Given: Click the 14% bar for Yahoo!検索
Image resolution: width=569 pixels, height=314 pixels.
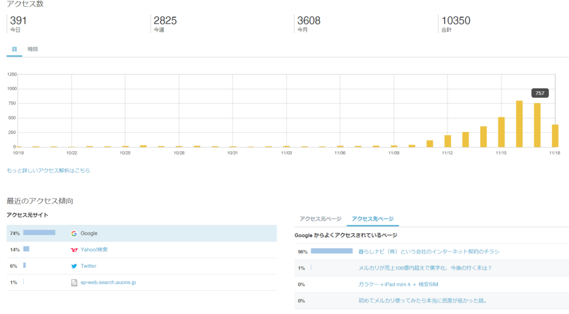Looking at the screenshot, I should [26, 249].
